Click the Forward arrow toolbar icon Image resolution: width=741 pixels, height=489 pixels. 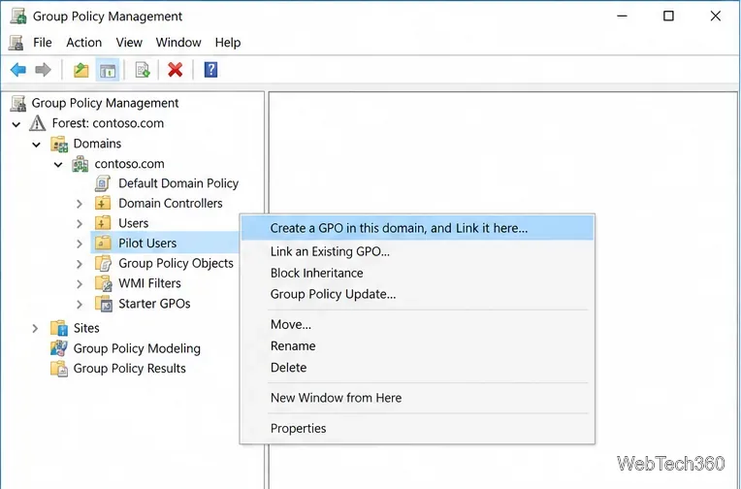(x=43, y=70)
